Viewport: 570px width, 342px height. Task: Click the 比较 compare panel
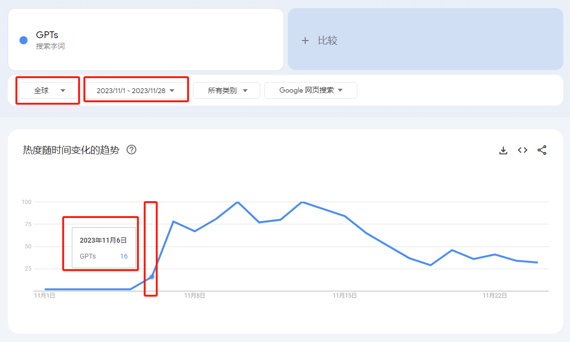coord(425,39)
